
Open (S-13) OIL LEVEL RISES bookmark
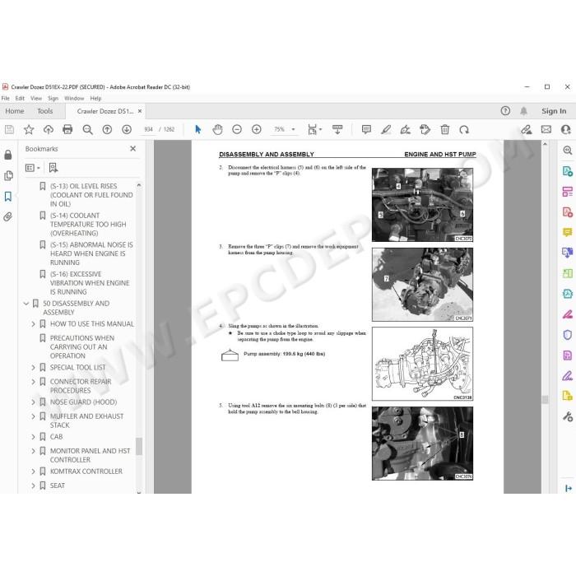pos(91,195)
